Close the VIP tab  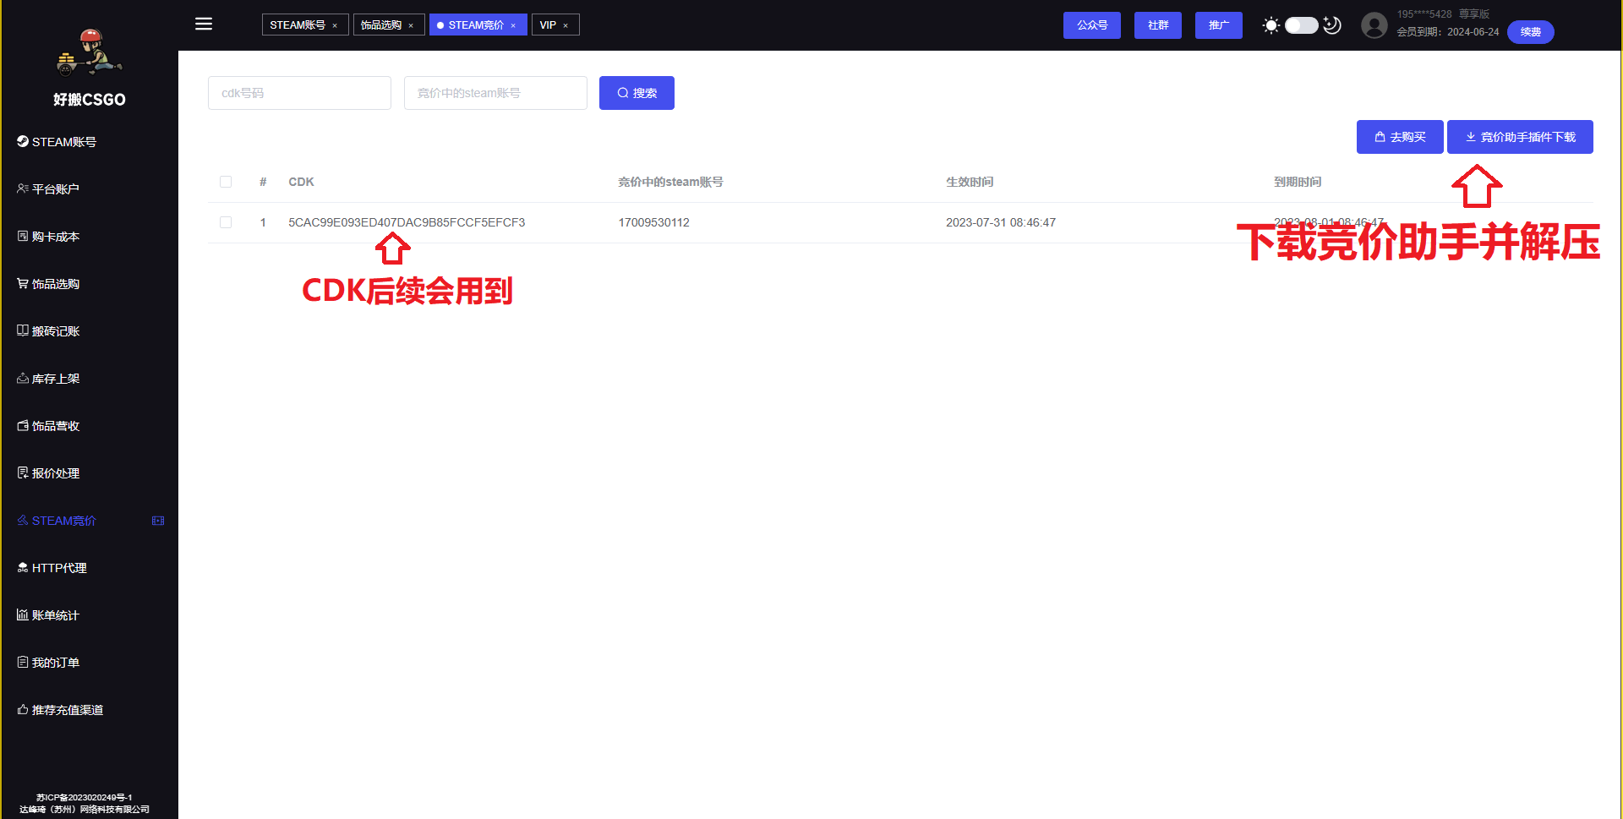click(x=566, y=25)
